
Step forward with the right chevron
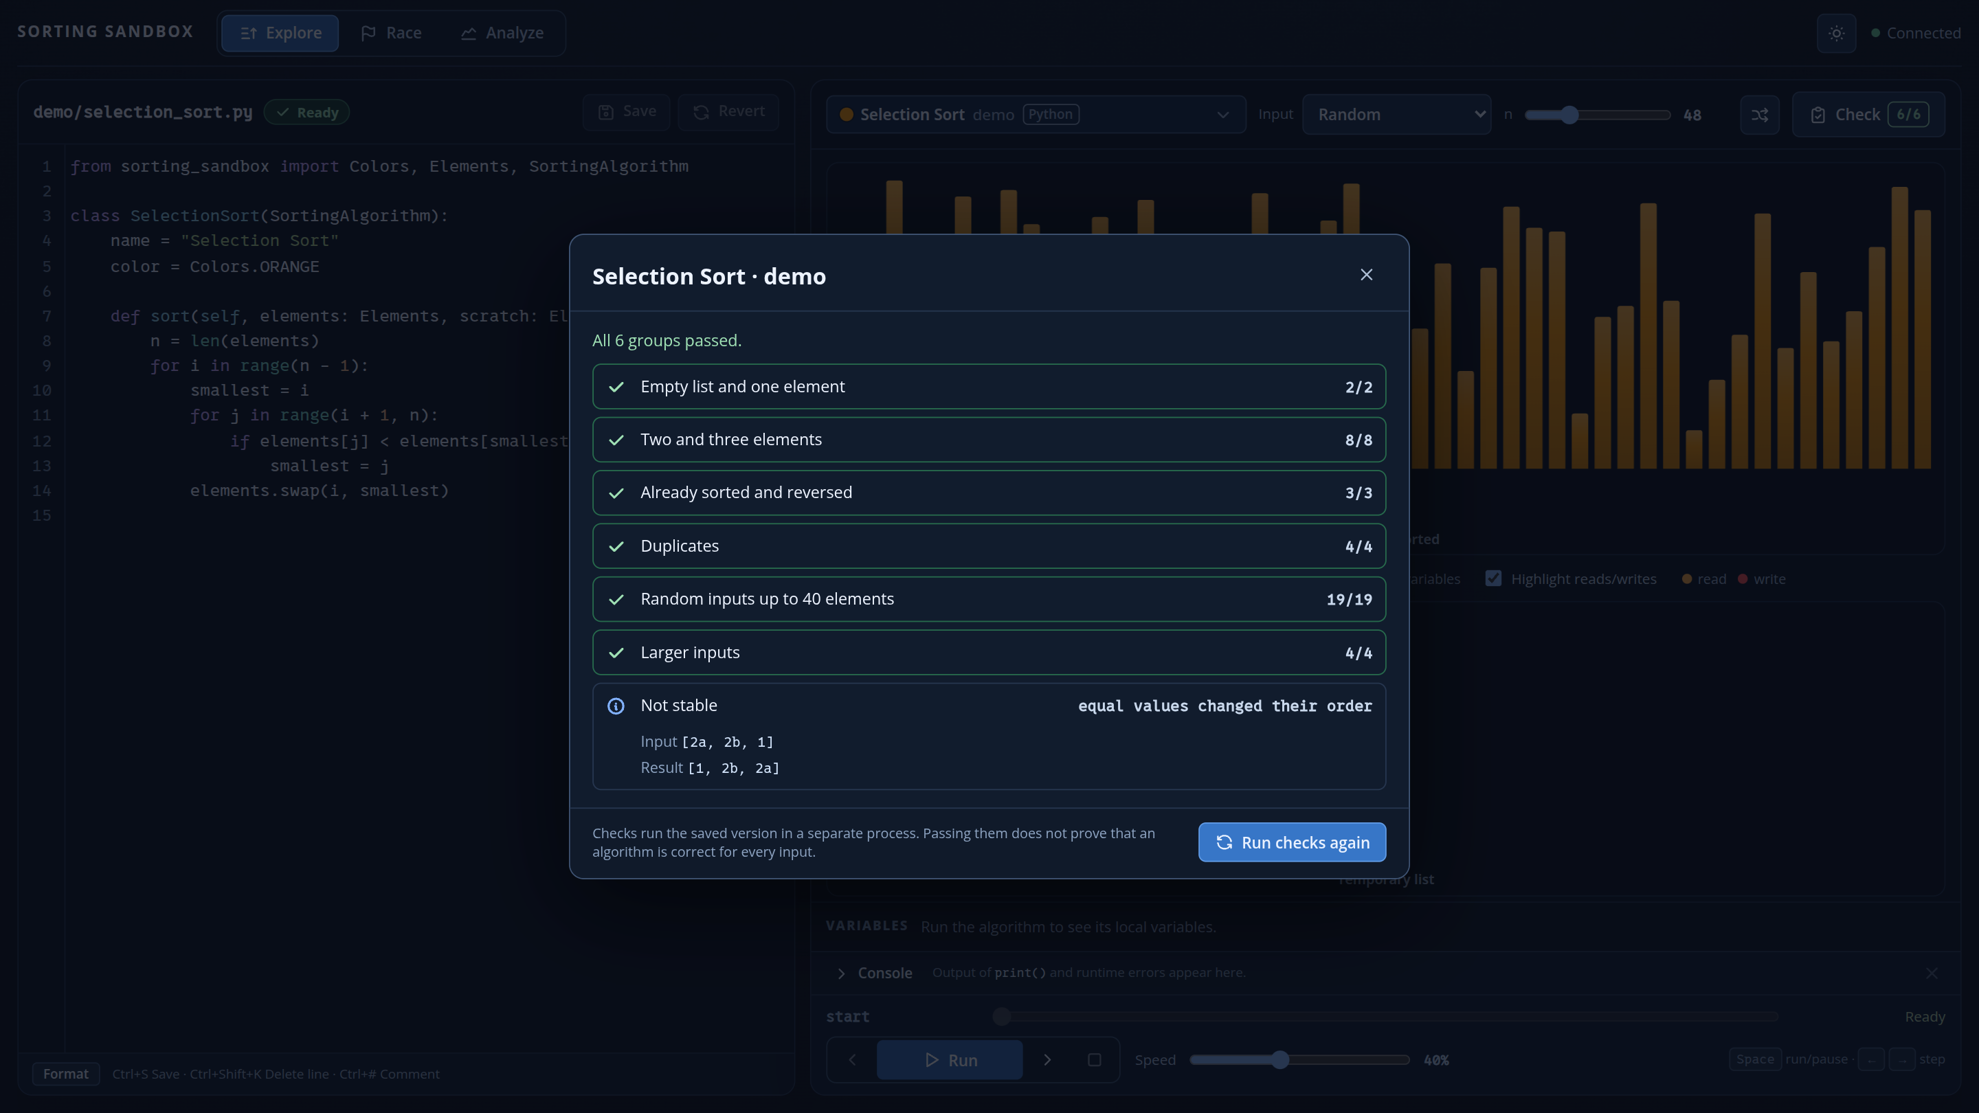tap(1047, 1060)
